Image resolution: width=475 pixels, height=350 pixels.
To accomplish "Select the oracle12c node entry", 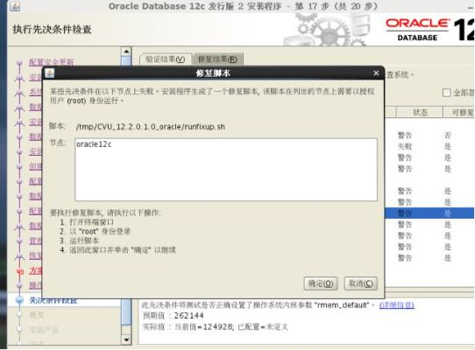I will [94, 144].
